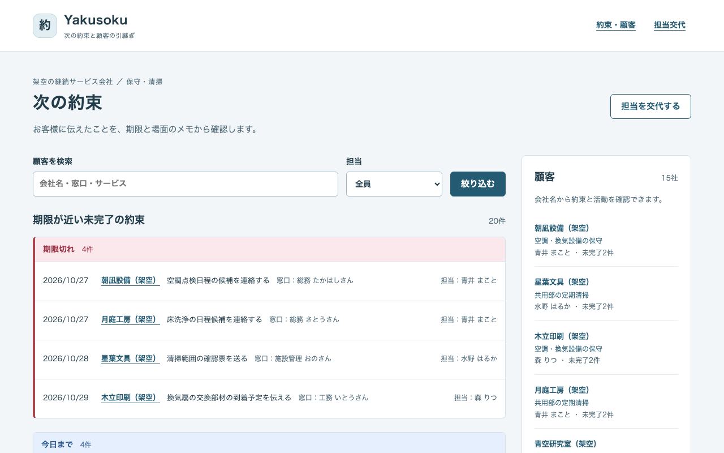Select 星葉文具（架空） in the 顧客 sidebar
Viewport: 724px width, 453px height.
click(x=562, y=282)
